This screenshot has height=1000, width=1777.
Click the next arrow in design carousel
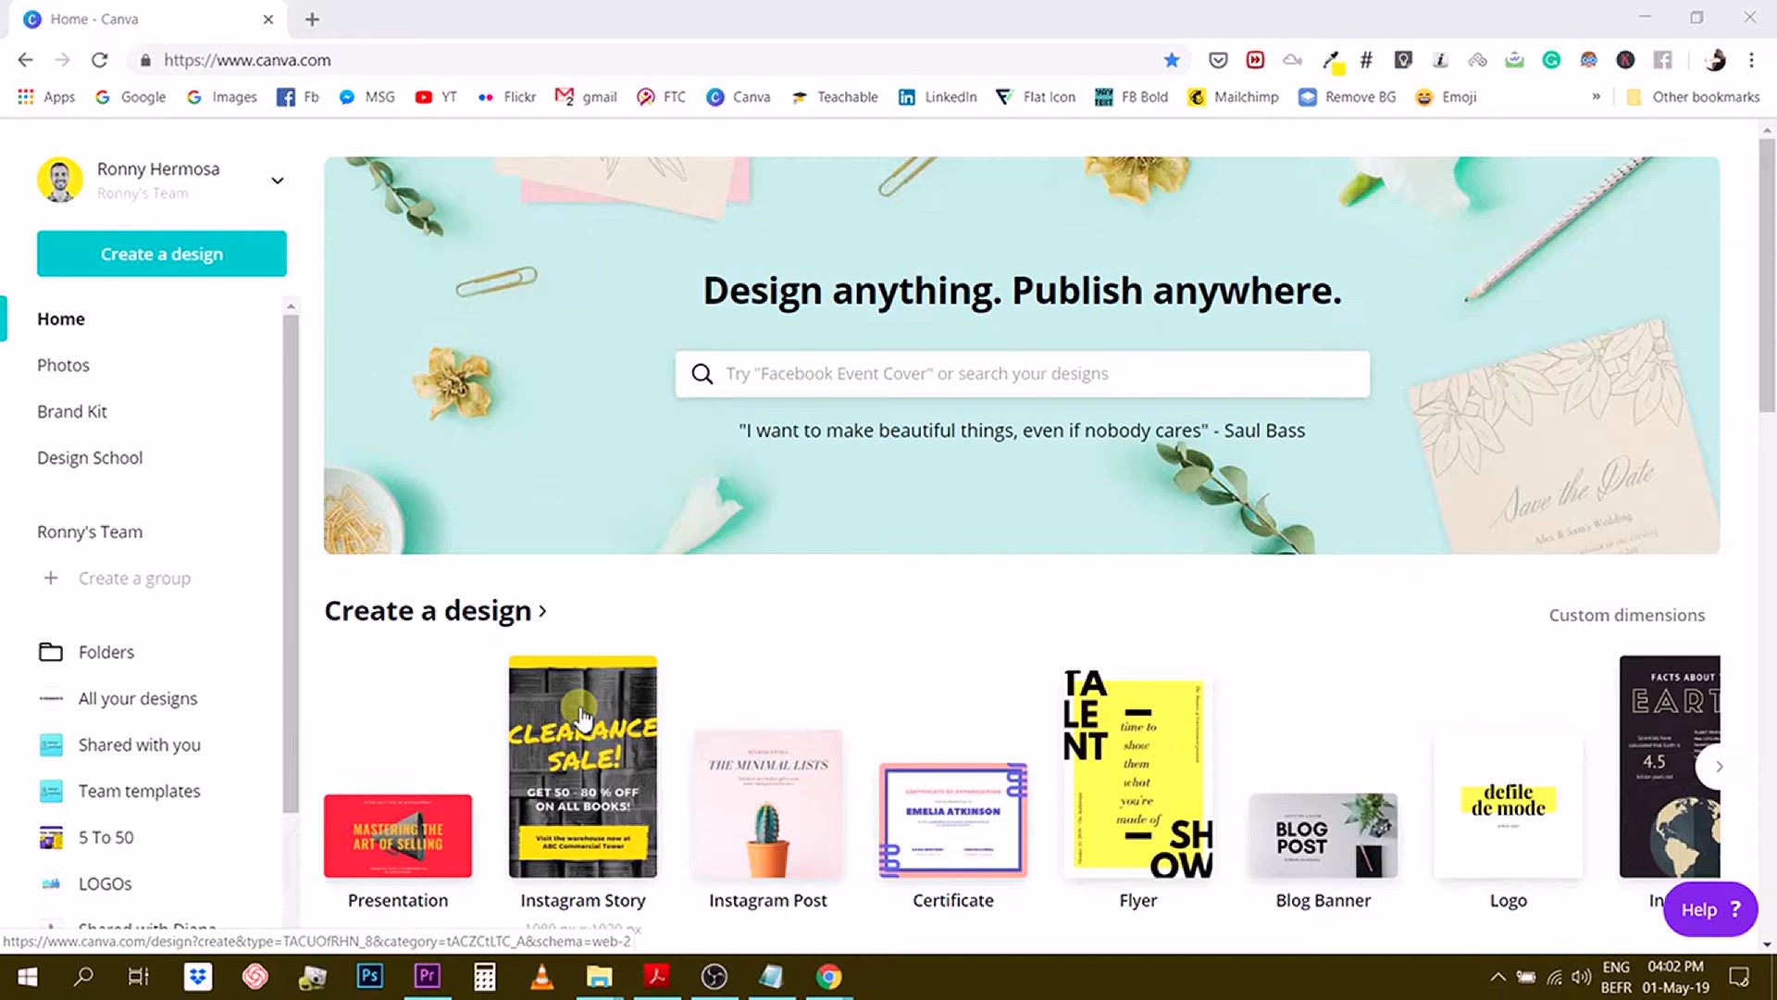tap(1719, 767)
